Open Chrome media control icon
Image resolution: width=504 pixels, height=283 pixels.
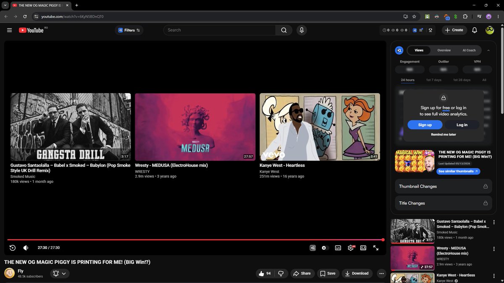479,16
